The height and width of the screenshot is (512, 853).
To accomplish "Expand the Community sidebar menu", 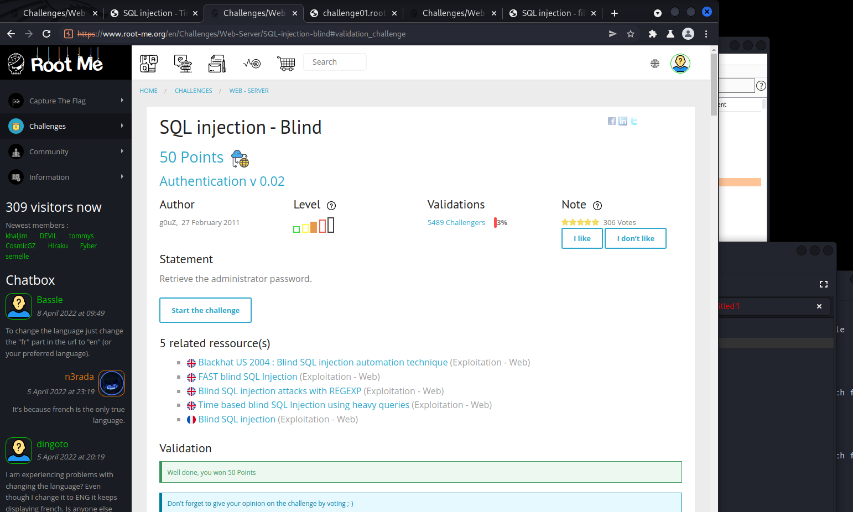I will click(66, 151).
